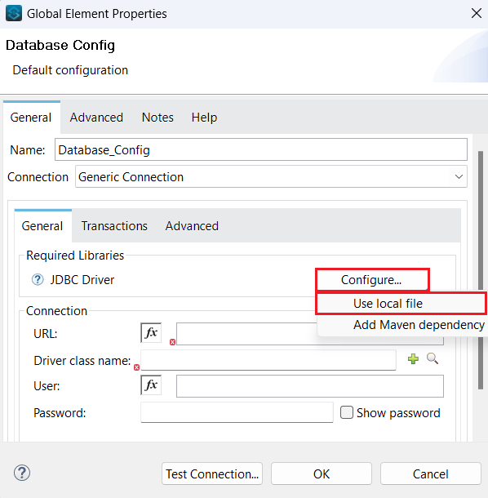Click the green plus icon for driver class
488x498 pixels.
coord(413,359)
